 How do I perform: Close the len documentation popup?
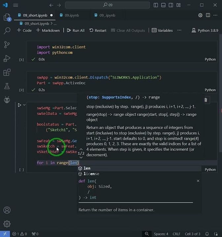point(198,181)
